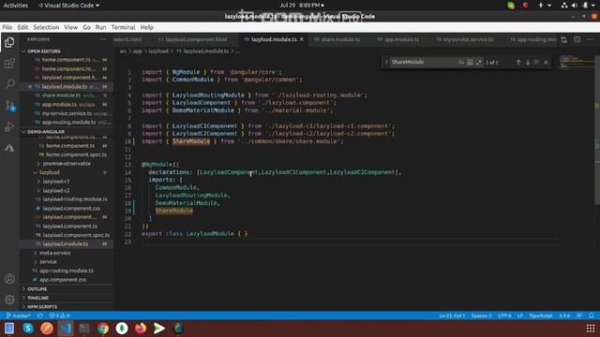Click Ln 23, Col 1 in status bar
This screenshot has width=600, height=337.
pos(452,315)
